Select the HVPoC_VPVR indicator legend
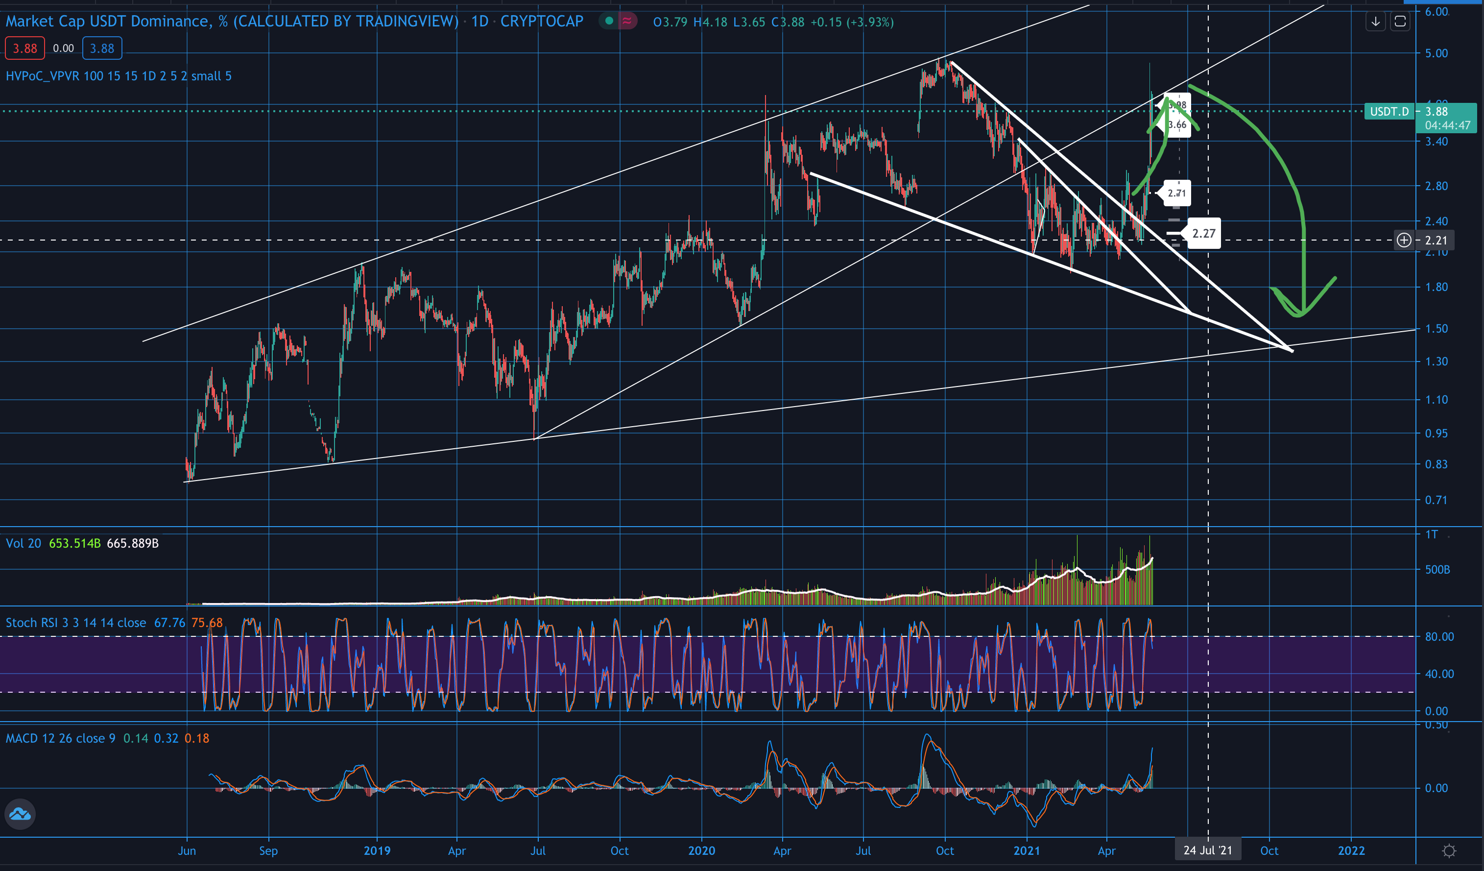 coord(118,76)
